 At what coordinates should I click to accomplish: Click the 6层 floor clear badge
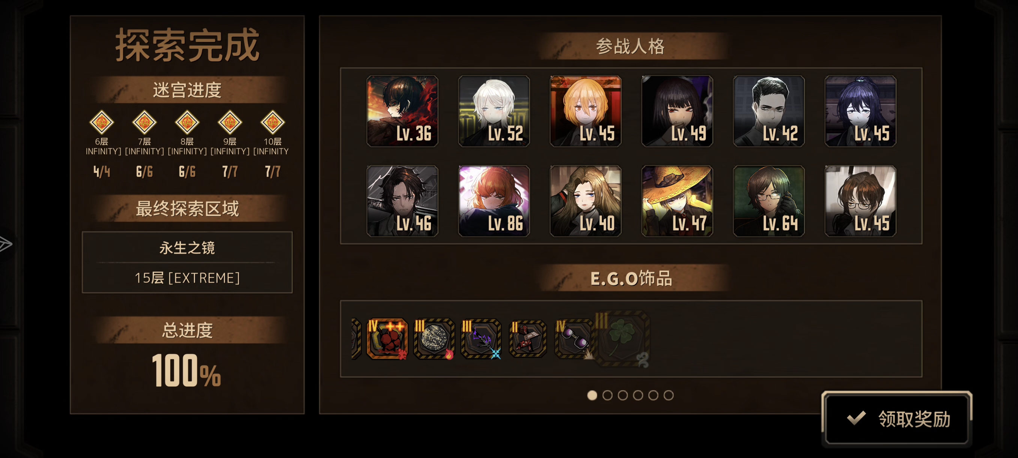click(102, 122)
